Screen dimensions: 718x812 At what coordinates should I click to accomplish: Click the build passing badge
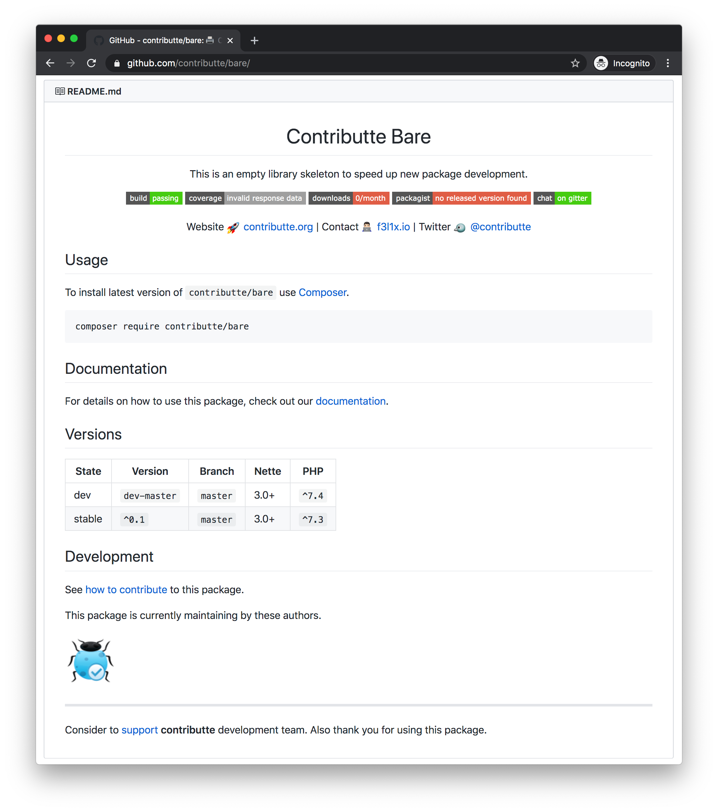[154, 198]
